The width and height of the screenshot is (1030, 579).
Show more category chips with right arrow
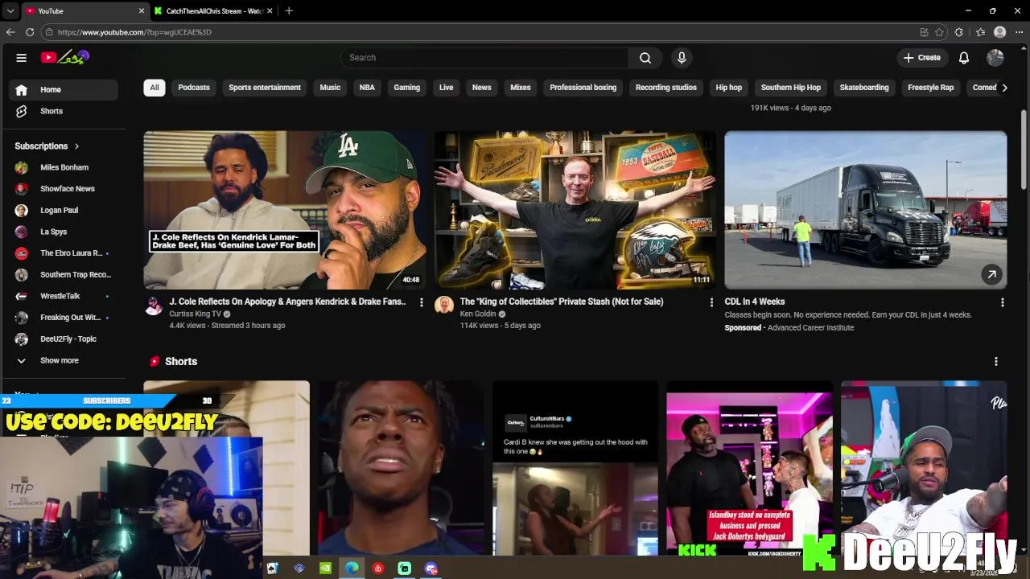click(x=1004, y=88)
